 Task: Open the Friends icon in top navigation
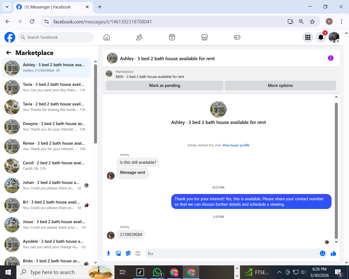139,37
